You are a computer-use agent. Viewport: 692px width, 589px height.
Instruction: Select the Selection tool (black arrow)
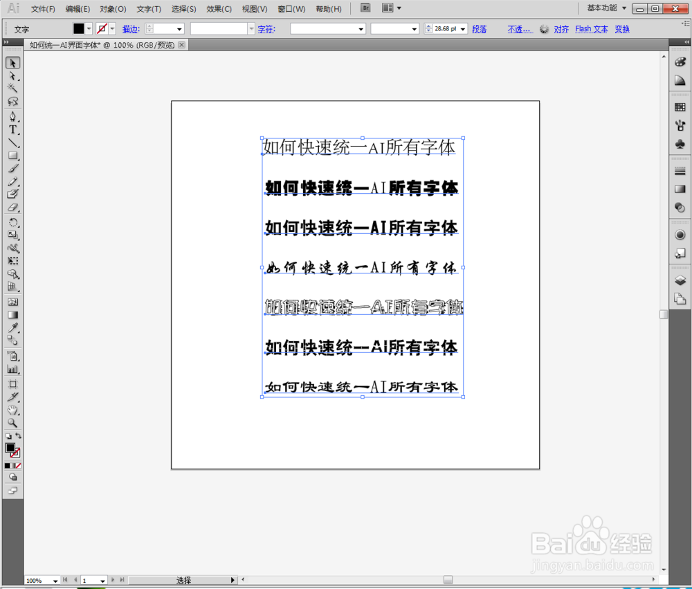tap(12, 63)
